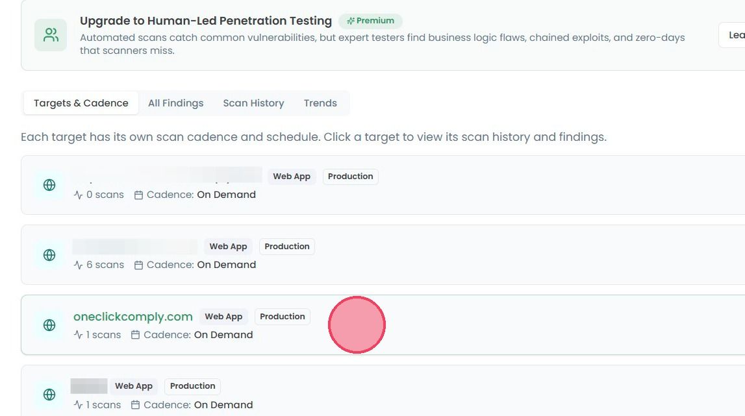Image resolution: width=745 pixels, height=416 pixels.
Task: Click globe icon next to oneclickcomply.com
Action: pyautogui.click(x=49, y=325)
